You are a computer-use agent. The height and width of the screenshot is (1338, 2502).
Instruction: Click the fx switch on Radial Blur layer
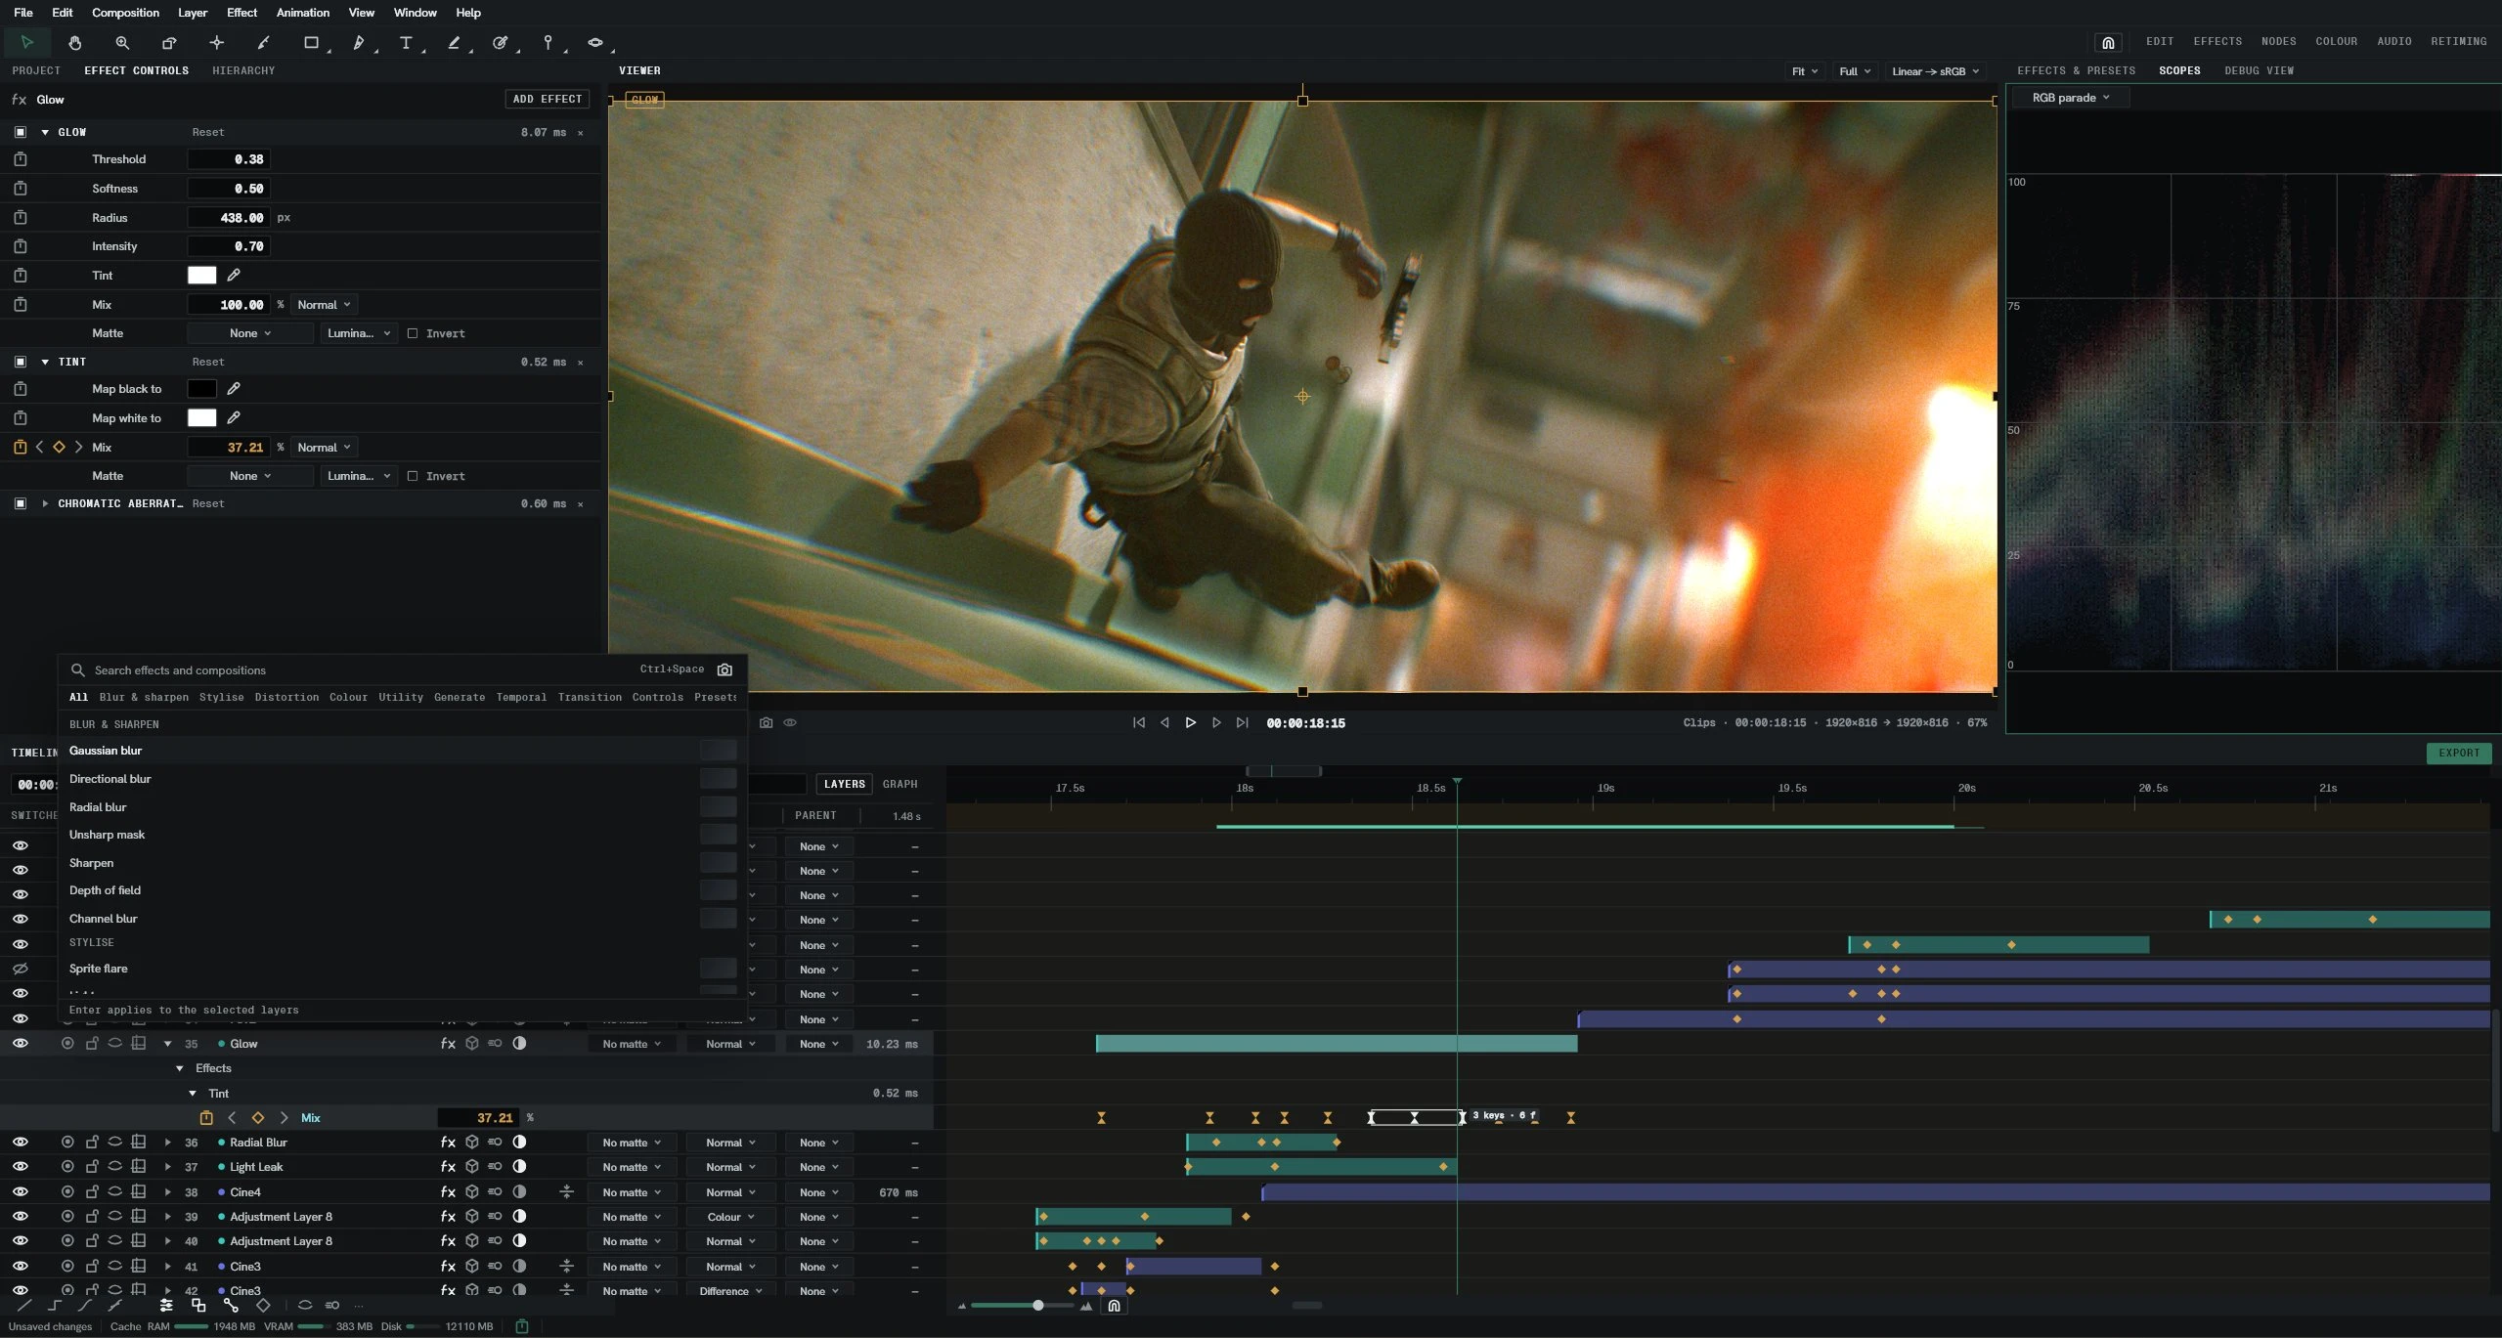[x=448, y=1142]
